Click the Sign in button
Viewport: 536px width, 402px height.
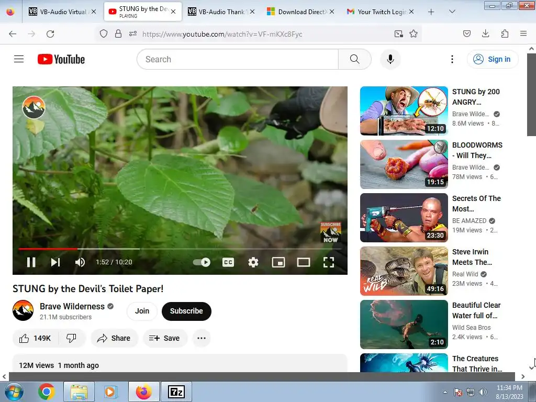[493, 59]
